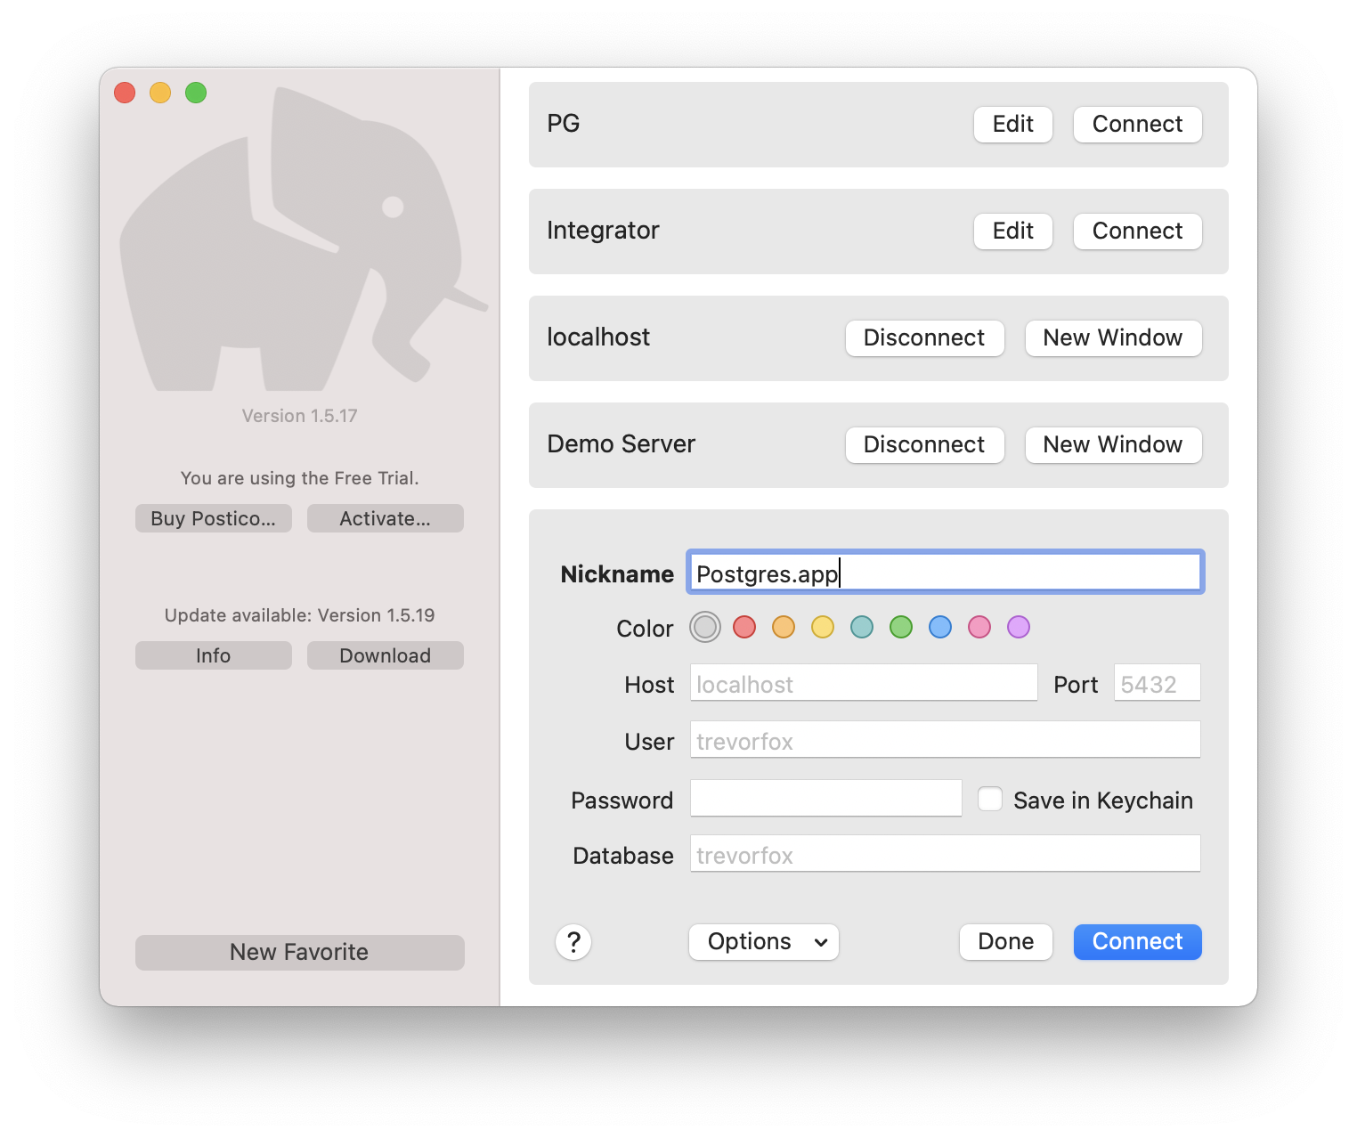Disconnect from Demo Server
This screenshot has width=1357, height=1138.
tap(925, 444)
